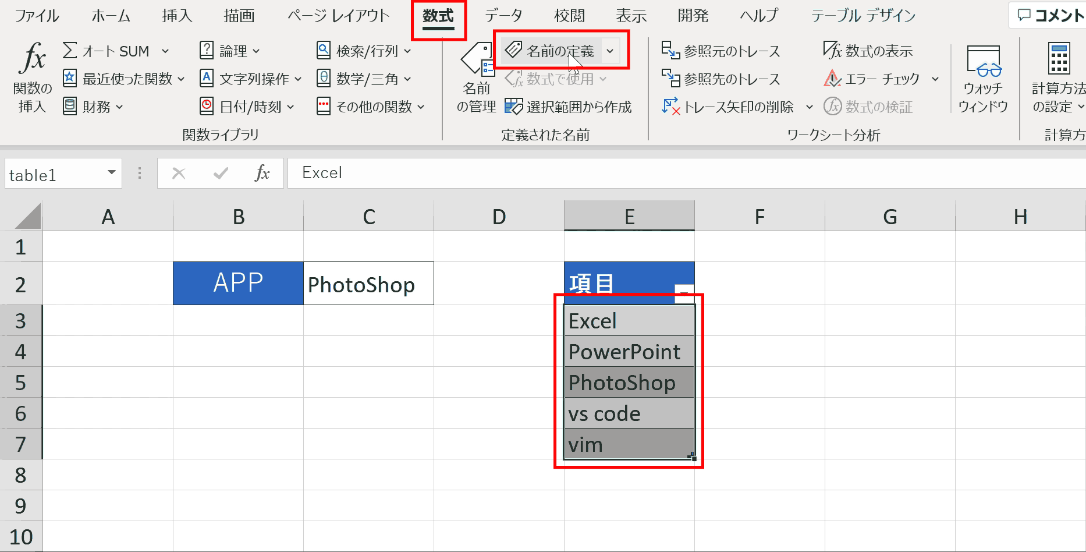Click the formula bar containing Excel
The image size is (1086, 552).
(x=687, y=173)
